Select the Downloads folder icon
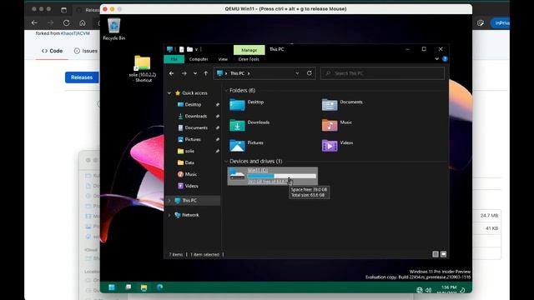 (237, 125)
